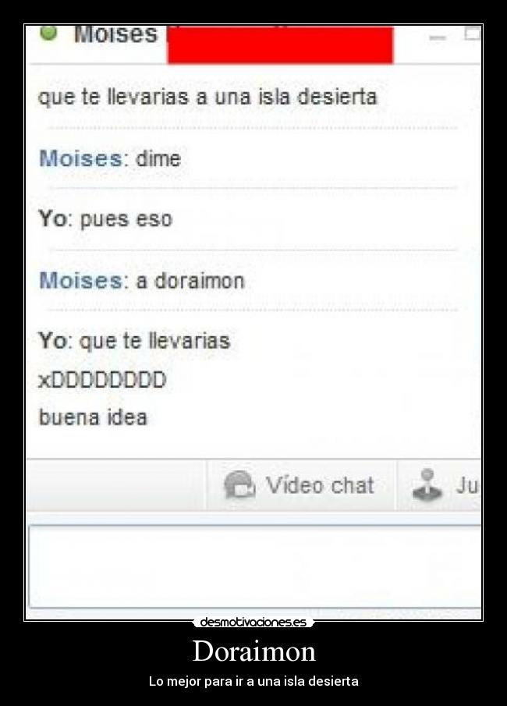Screen dimensions: 507x706
Task: Click the 'Yo: que te llevarias' message
Action: 134,341
